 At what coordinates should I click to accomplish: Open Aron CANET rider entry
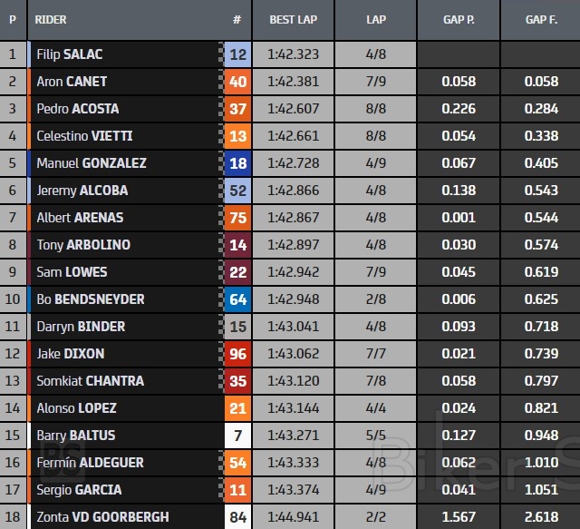(72, 82)
